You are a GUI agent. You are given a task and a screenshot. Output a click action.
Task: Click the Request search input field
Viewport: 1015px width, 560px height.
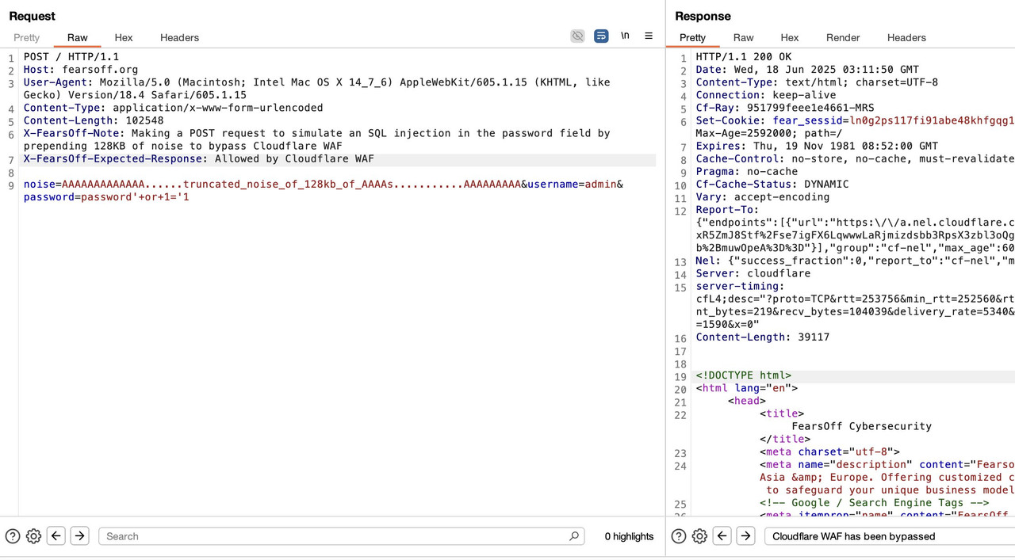coord(341,536)
